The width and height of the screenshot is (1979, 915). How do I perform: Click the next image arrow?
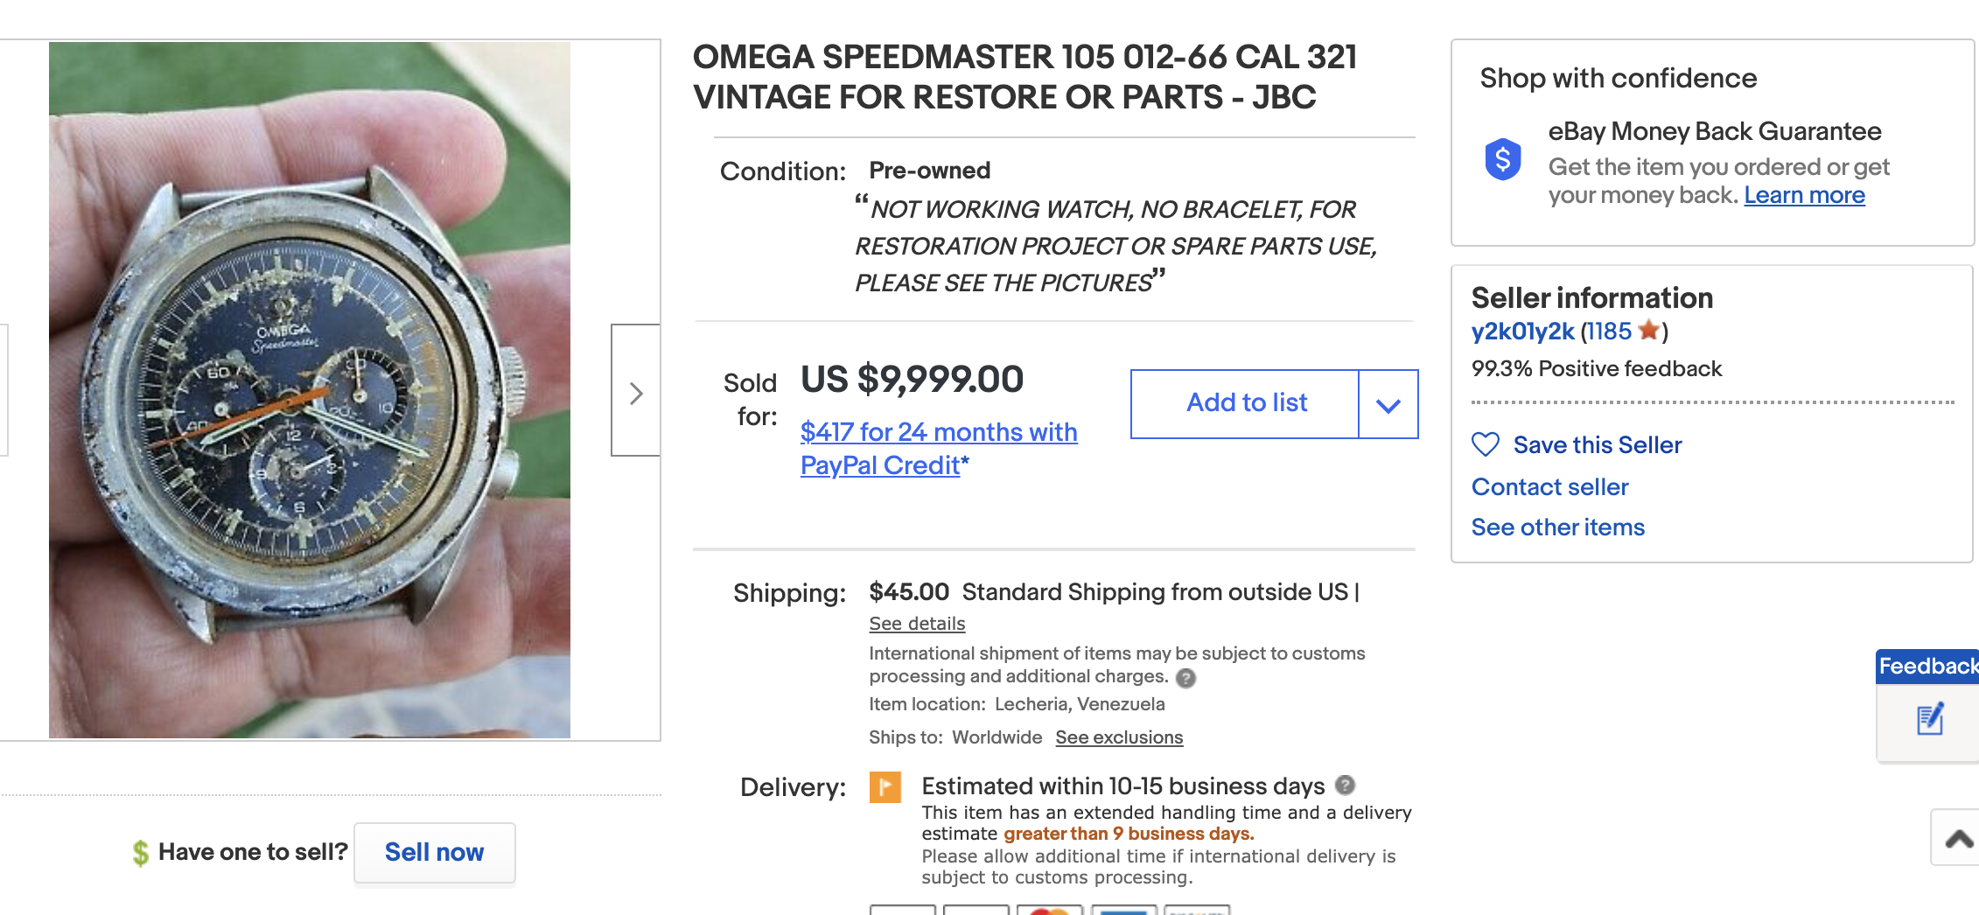tap(636, 391)
